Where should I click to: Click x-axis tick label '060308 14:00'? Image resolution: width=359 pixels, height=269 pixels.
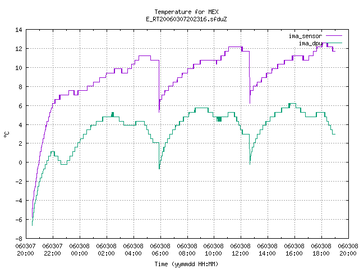coord(267,250)
